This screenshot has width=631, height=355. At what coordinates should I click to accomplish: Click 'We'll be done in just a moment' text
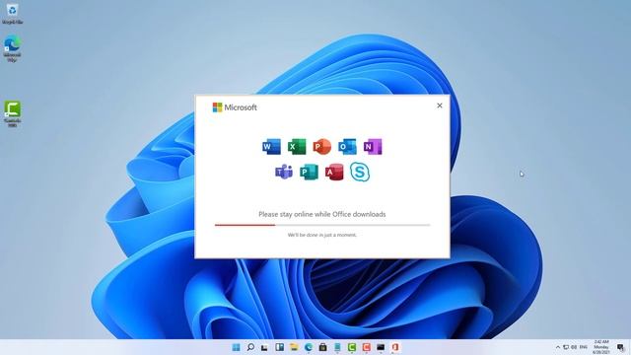[322, 235]
